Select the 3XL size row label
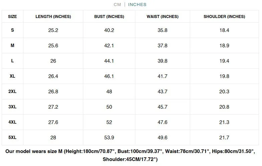262x166 pixels. tap(13, 107)
